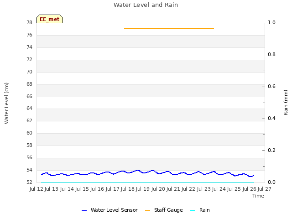Click the Jul 16 x-axis label

[97, 189]
